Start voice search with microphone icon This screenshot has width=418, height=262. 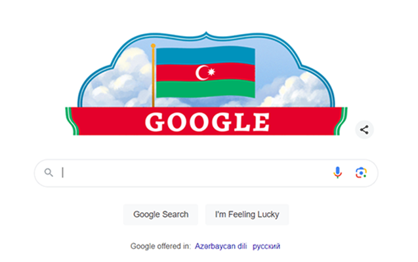pos(337,173)
